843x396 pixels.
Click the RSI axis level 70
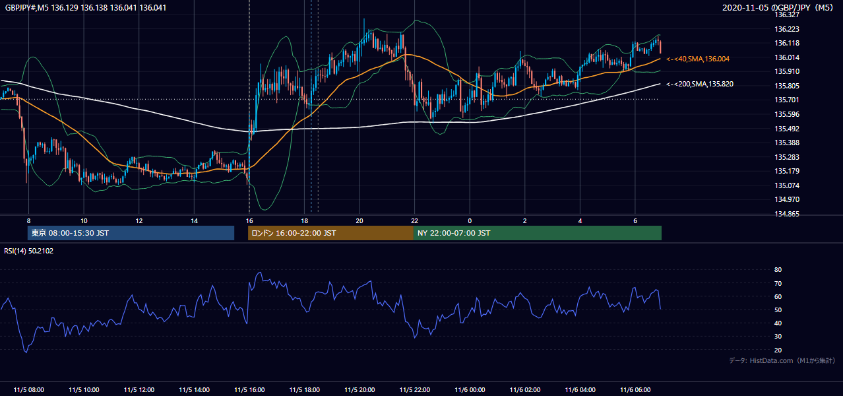click(x=778, y=284)
